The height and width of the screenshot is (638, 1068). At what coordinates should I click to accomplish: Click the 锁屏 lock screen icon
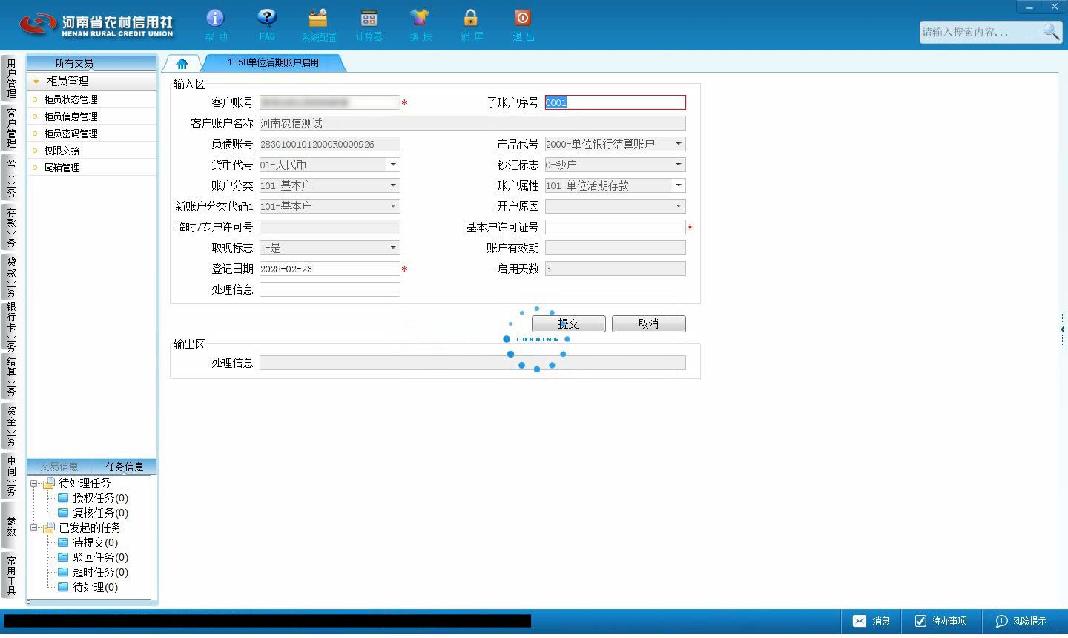471,18
